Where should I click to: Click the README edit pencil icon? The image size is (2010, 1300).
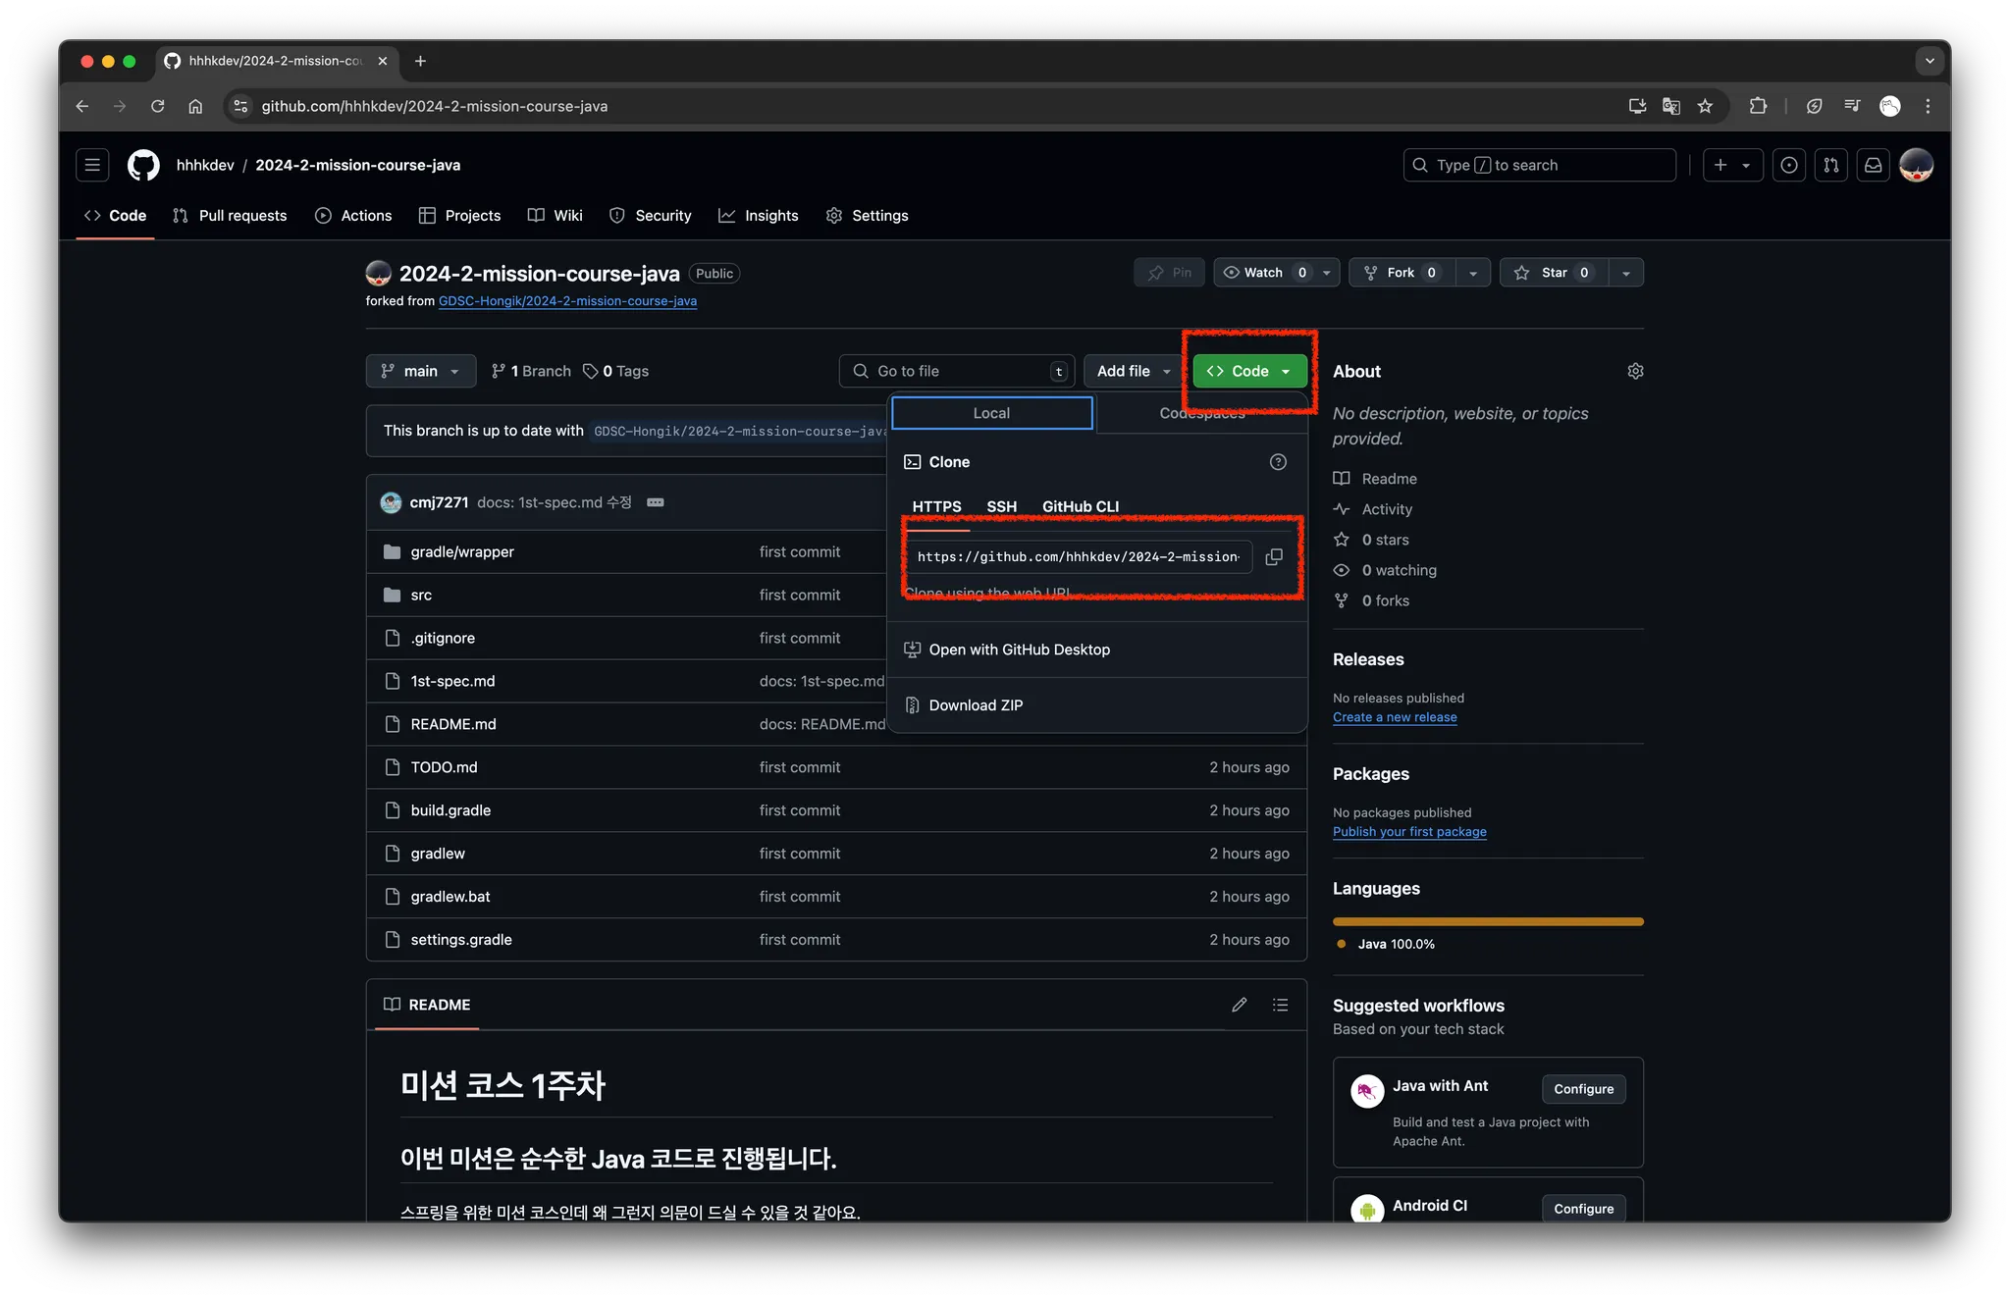pyautogui.click(x=1240, y=1005)
